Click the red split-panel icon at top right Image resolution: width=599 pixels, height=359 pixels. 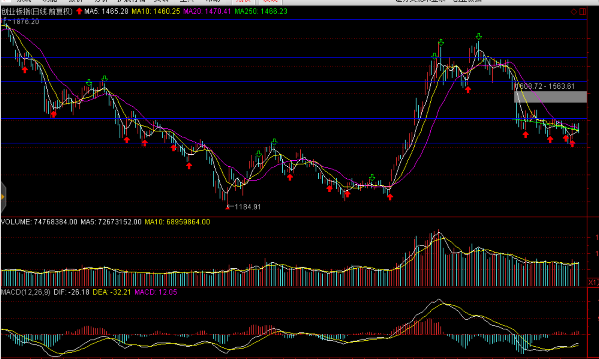click(x=583, y=12)
